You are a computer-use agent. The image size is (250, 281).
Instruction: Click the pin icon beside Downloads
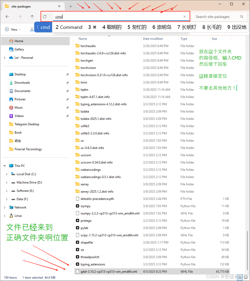click(x=67, y=83)
